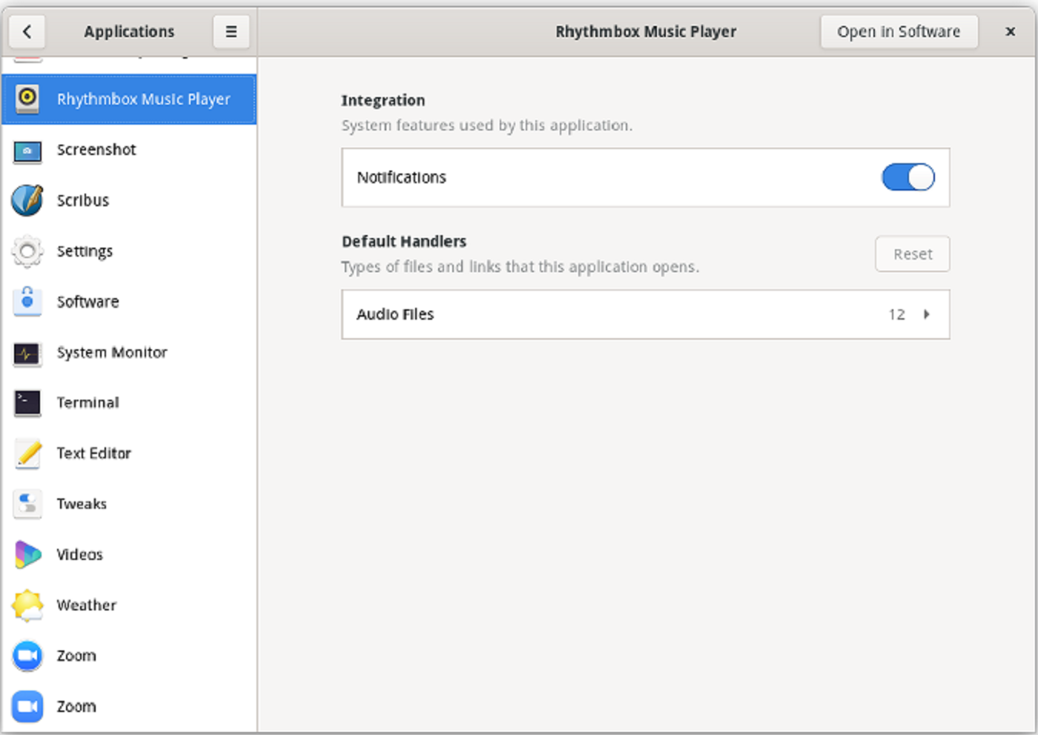Select Rhythmbox Music Player in sidebar
The width and height of the screenshot is (1038, 735).
point(129,99)
